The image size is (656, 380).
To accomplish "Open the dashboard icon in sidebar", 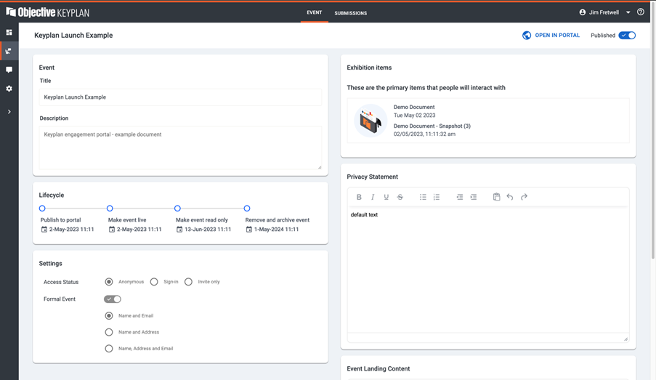I will pos(9,33).
